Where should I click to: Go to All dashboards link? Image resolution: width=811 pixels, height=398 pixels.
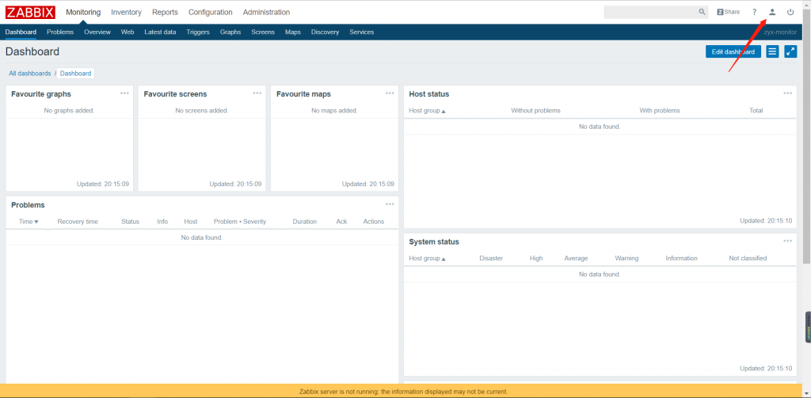pyautogui.click(x=29, y=74)
